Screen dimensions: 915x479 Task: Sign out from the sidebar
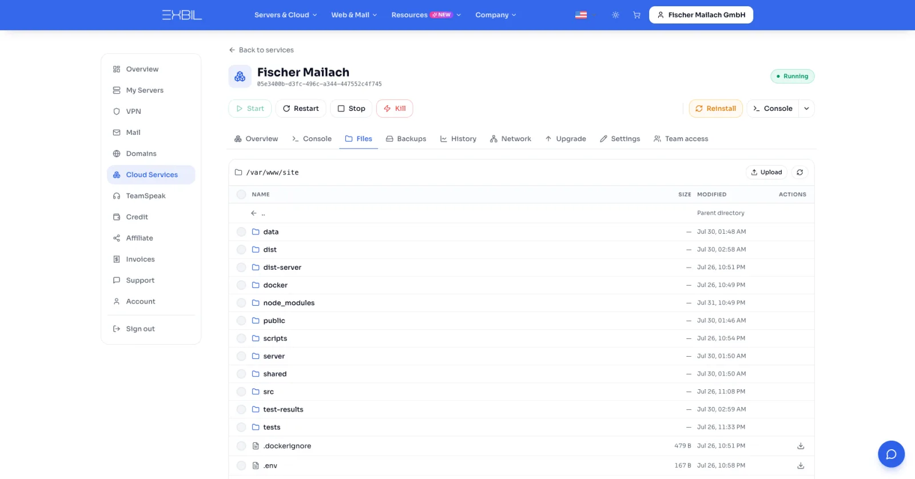pyautogui.click(x=151, y=329)
